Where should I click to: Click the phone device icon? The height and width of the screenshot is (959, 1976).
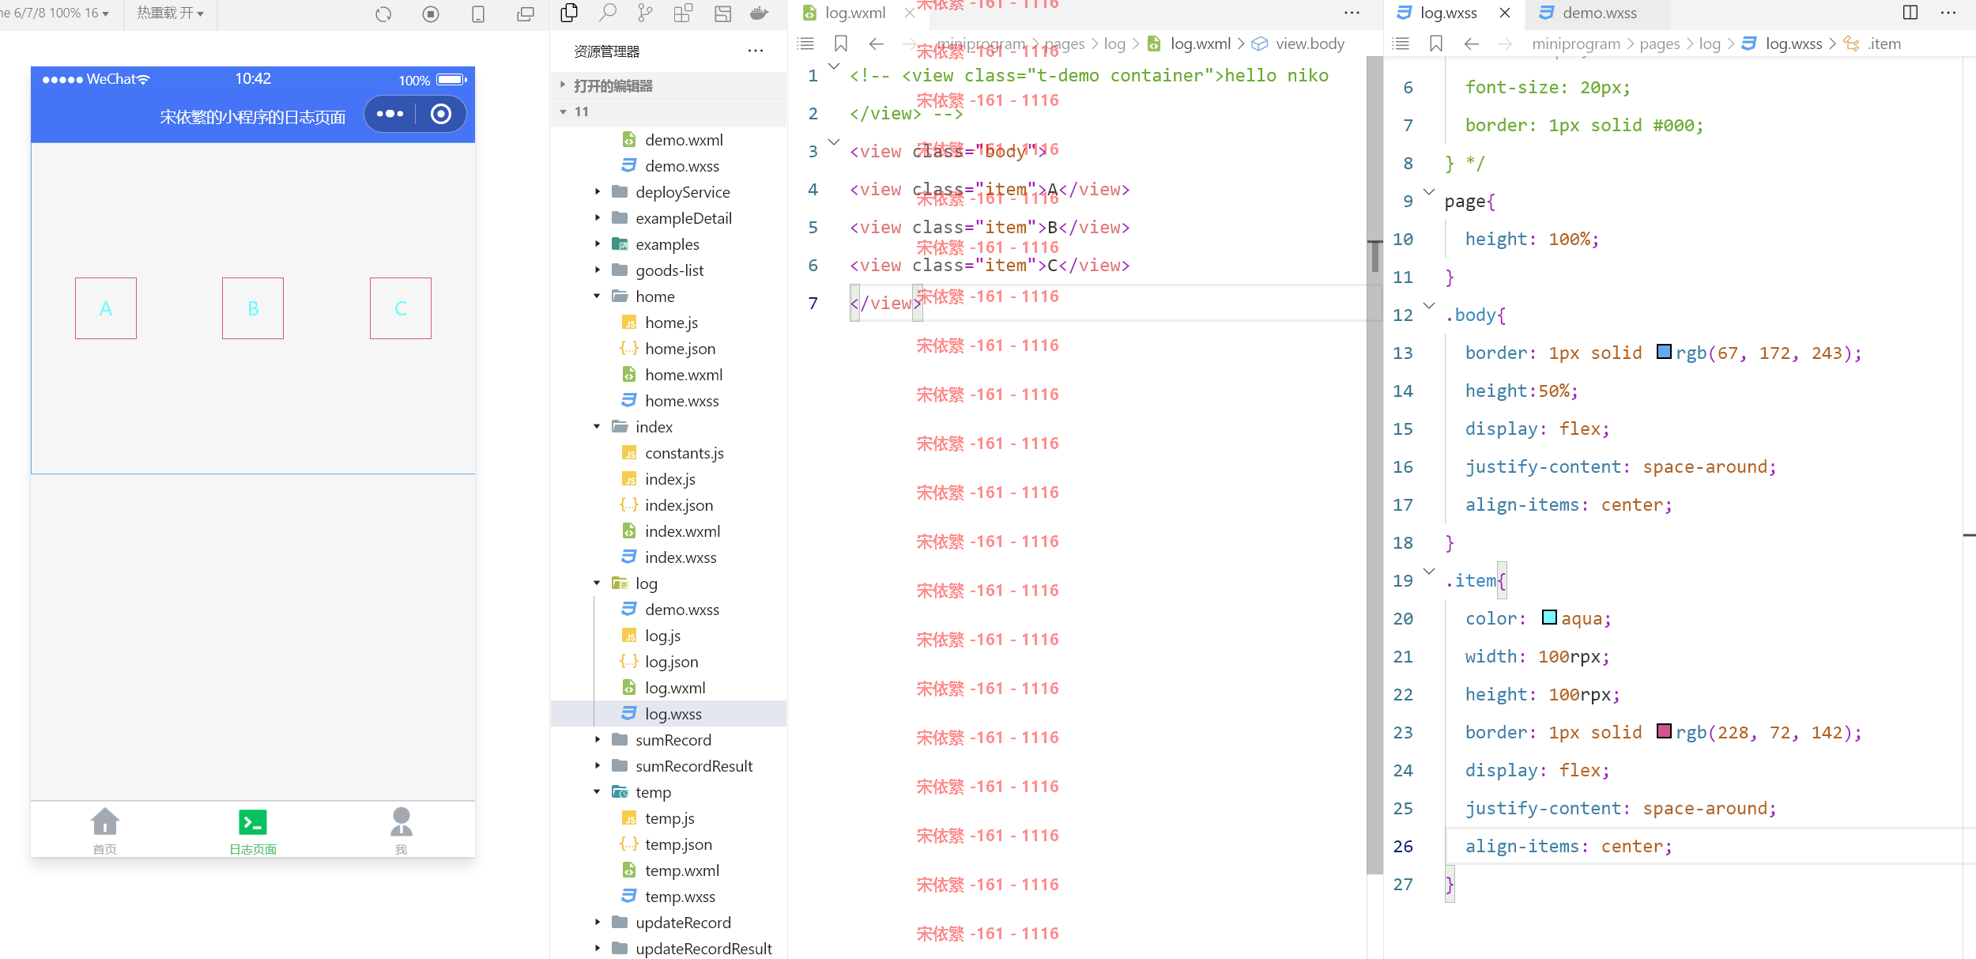(x=478, y=13)
